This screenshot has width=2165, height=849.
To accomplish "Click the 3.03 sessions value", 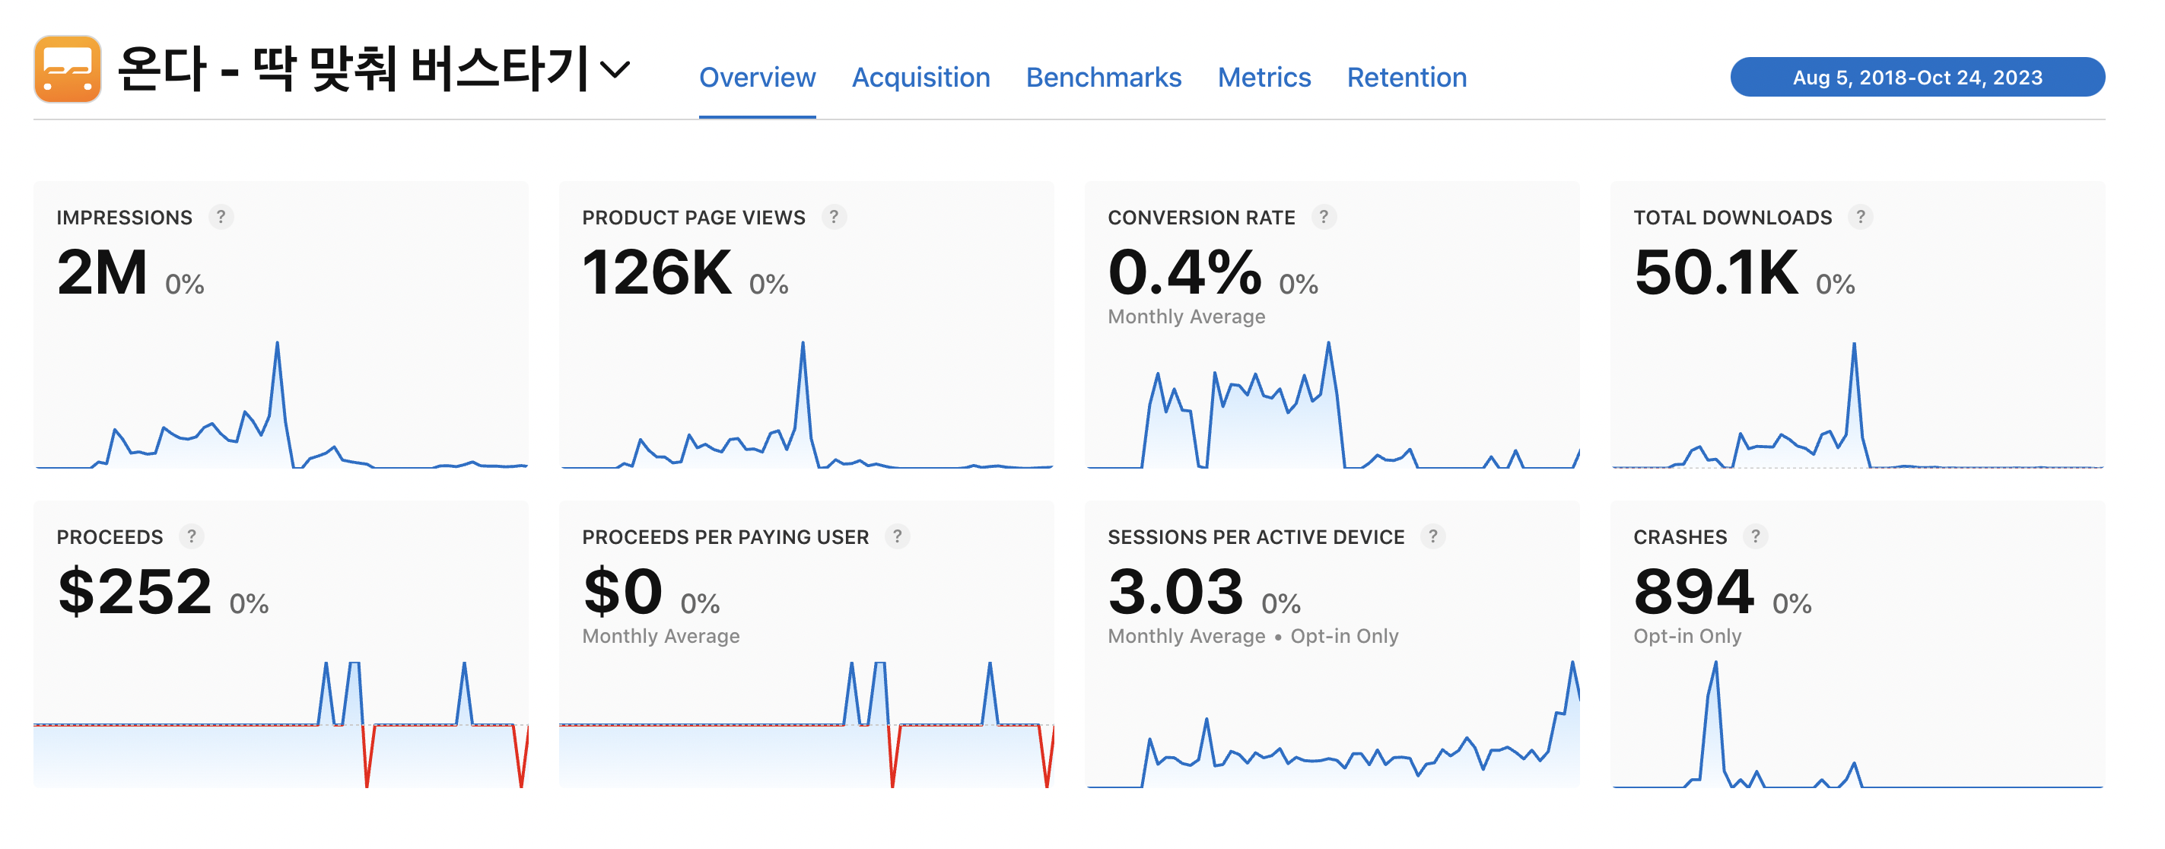I will [x=1176, y=592].
